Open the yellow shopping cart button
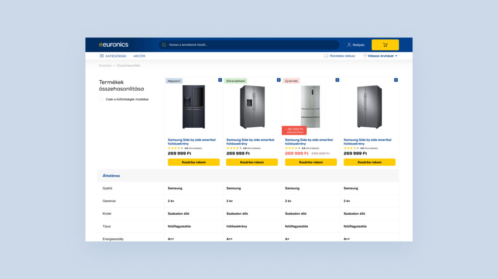This screenshot has width=498, height=279. coord(385,45)
